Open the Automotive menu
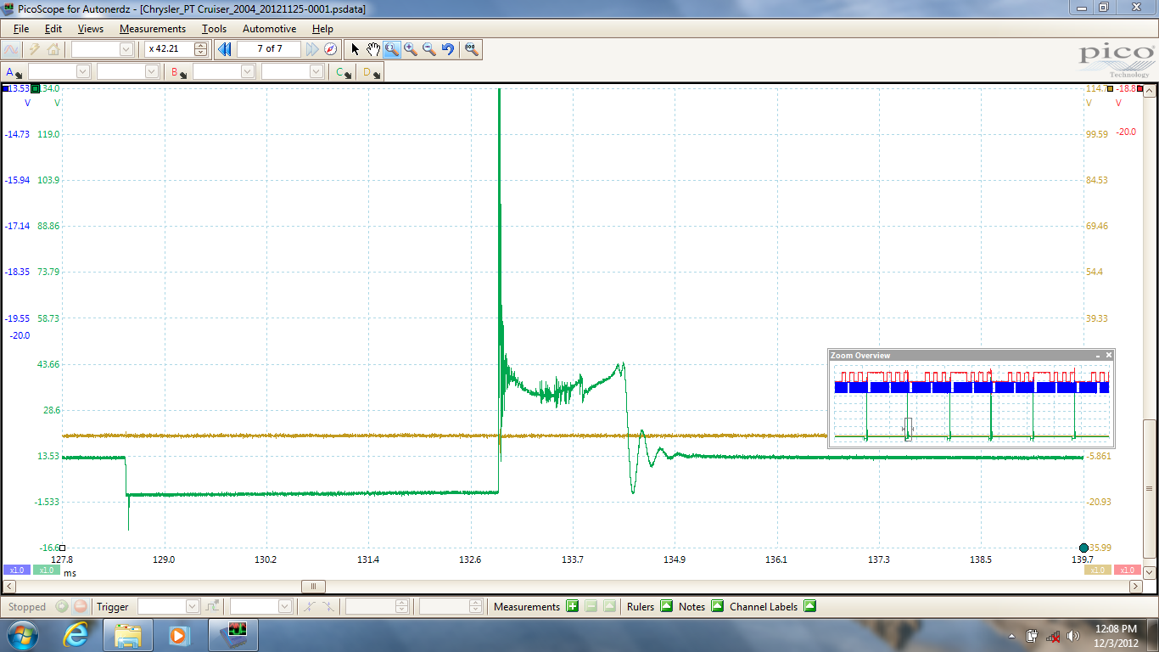This screenshot has width=1159, height=652. [x=269, y=28]
